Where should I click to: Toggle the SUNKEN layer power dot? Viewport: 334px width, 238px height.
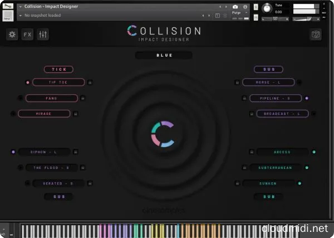coord(299,183)
